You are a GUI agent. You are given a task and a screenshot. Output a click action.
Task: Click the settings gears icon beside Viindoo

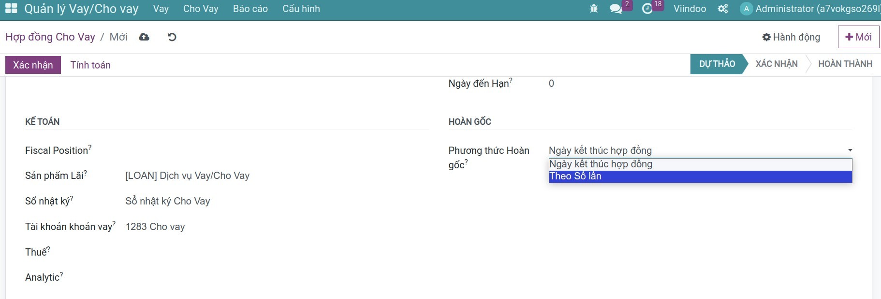[x=723, y=9]
